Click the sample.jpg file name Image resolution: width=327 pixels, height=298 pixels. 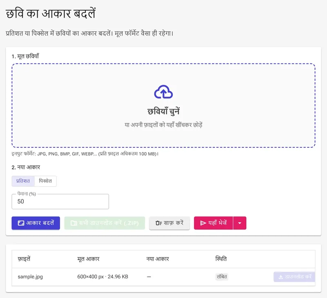[30, 277]
